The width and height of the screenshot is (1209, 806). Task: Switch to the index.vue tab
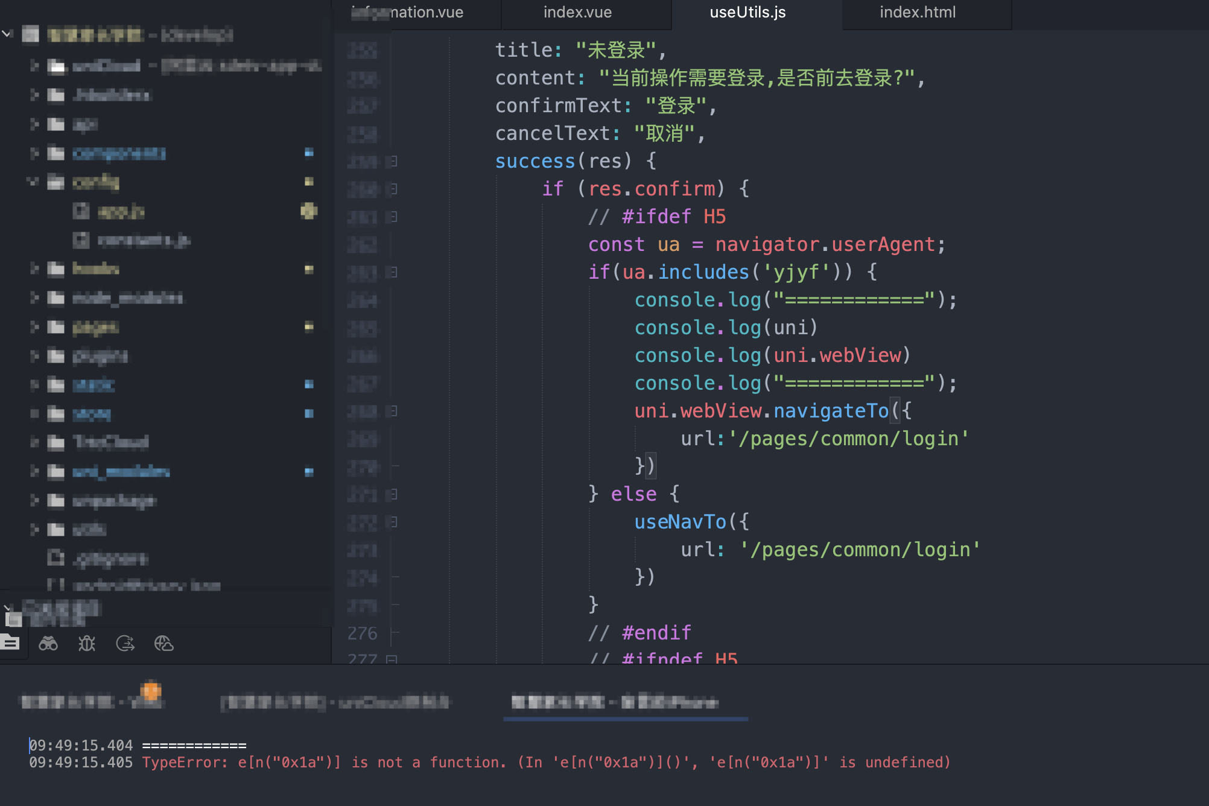point(577,13)
